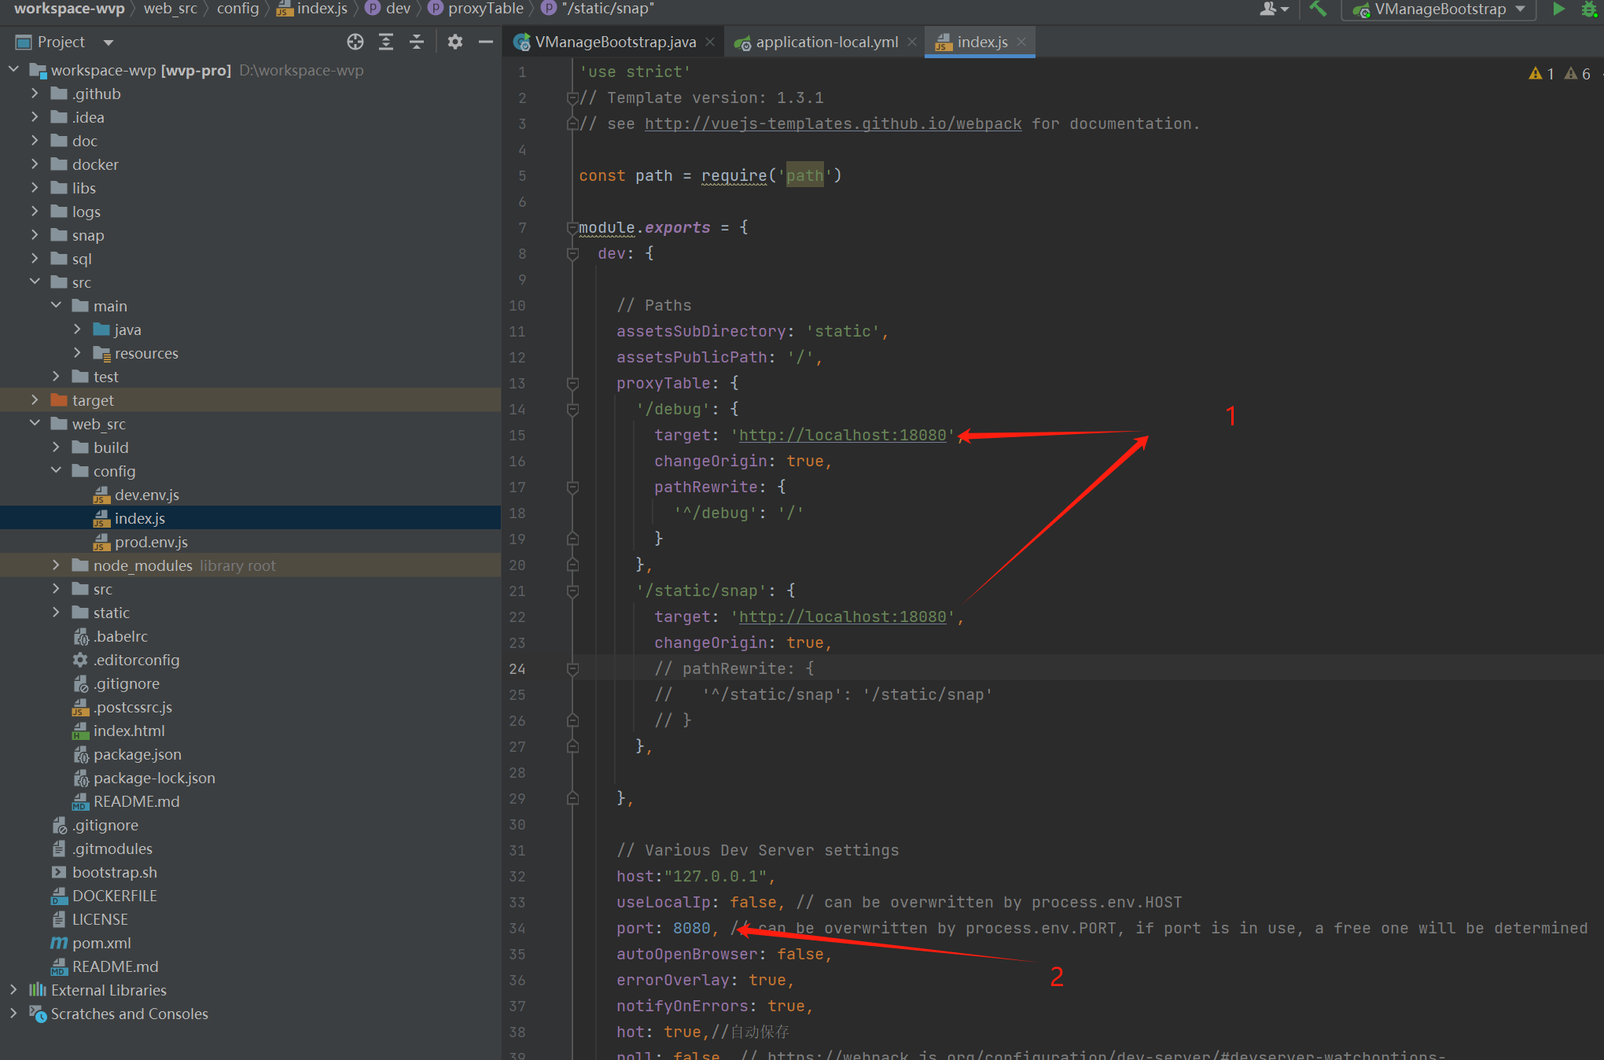Image resolution: width=1604 pixels, height=1060 pixels.
Task: Click line number 34 in gutter
Action: [517, 928]
